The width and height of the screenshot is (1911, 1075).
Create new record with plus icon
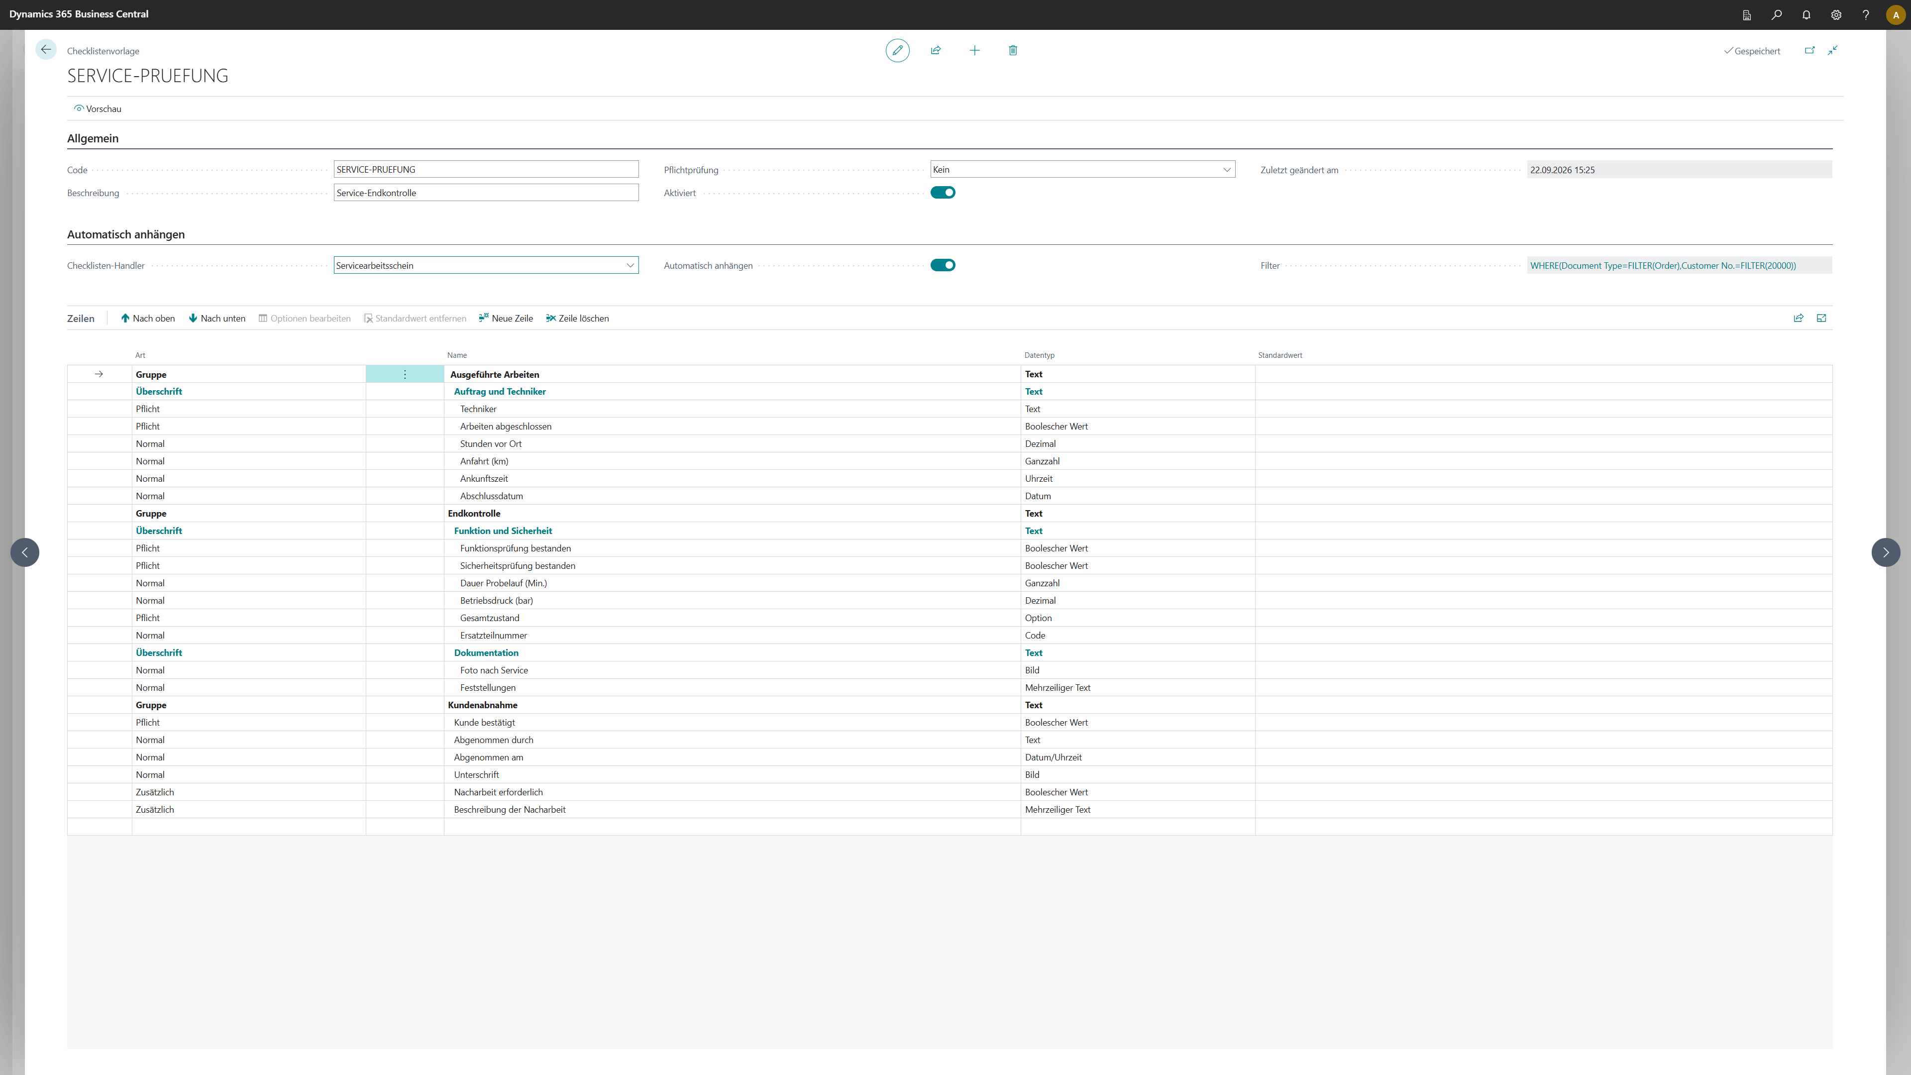(x=975, y=50)
